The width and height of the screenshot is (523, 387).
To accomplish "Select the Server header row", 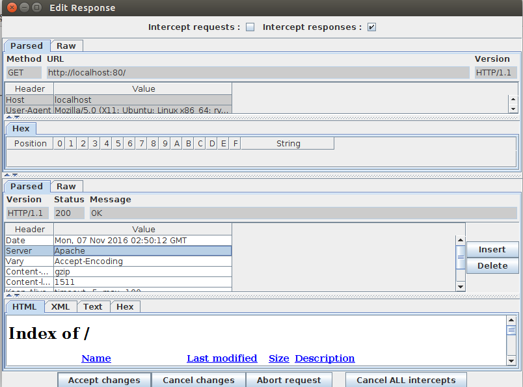I will 118,251.
